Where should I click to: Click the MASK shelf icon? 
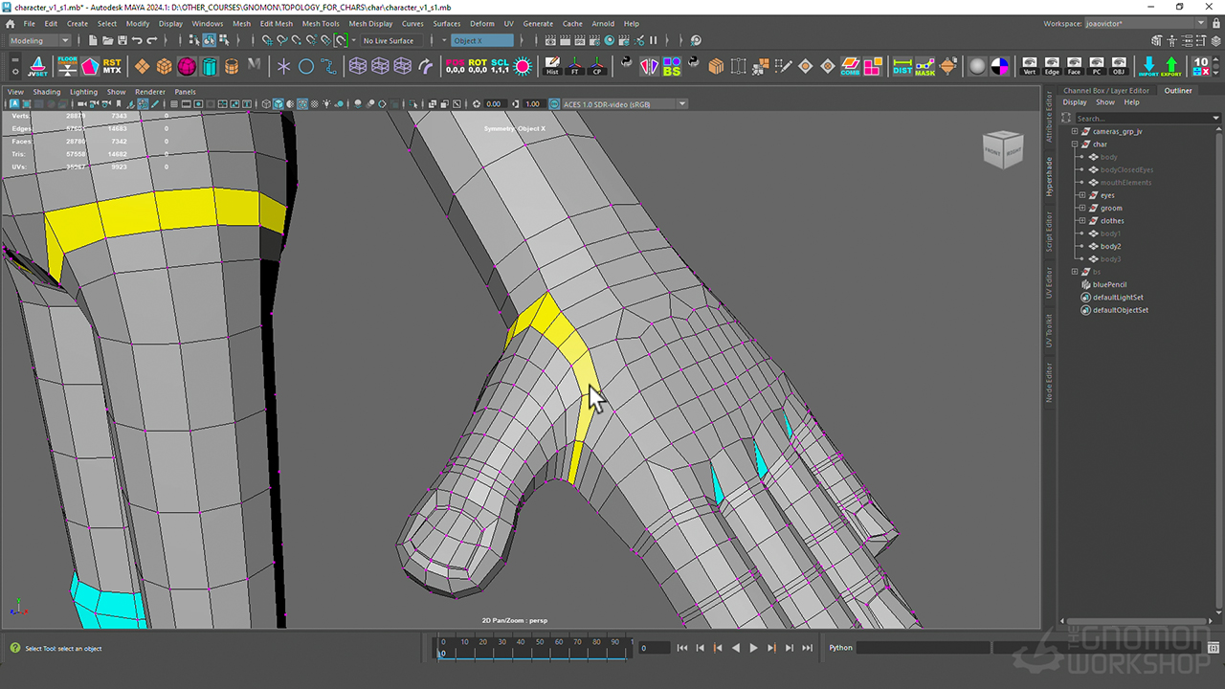tap(924, 66)
